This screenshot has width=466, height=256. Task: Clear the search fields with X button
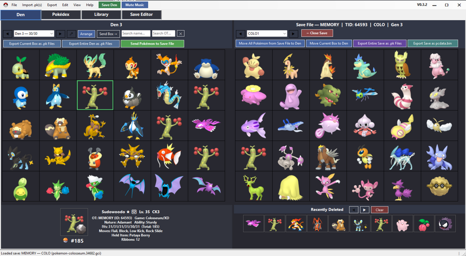(x=181, y=34)
